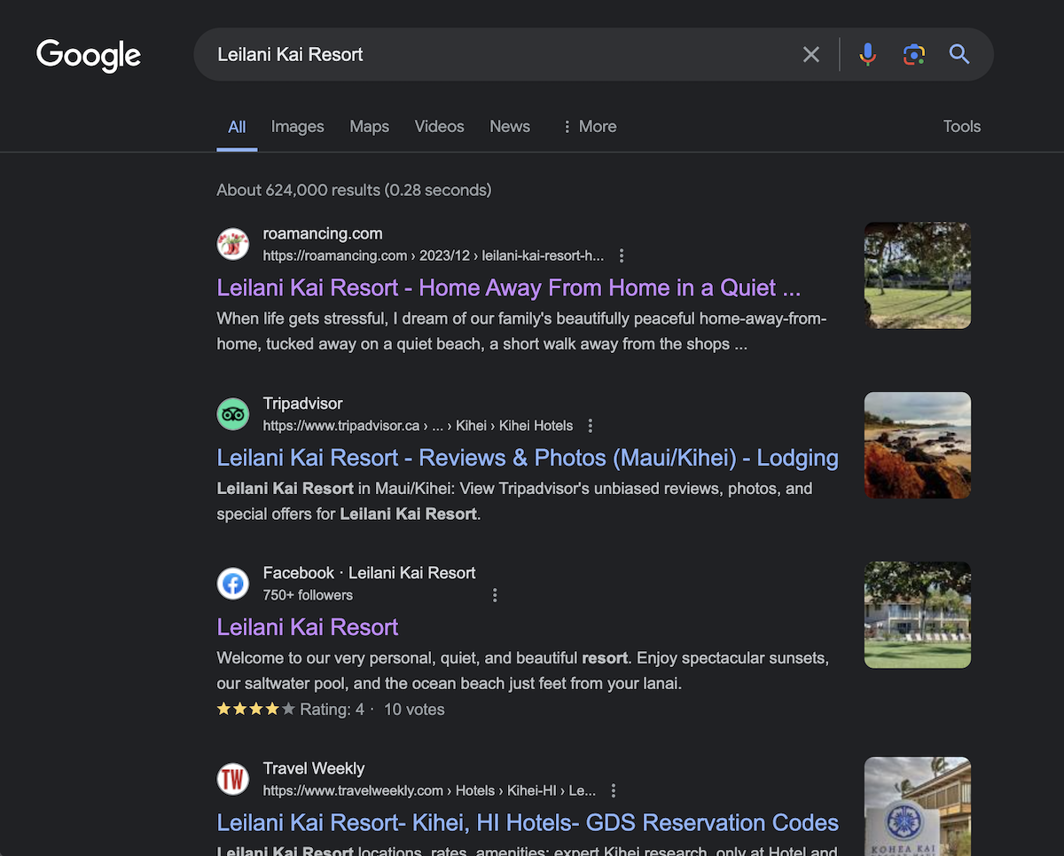Click the Facebook favicon
1064x856 pixels.
point(233,583)
